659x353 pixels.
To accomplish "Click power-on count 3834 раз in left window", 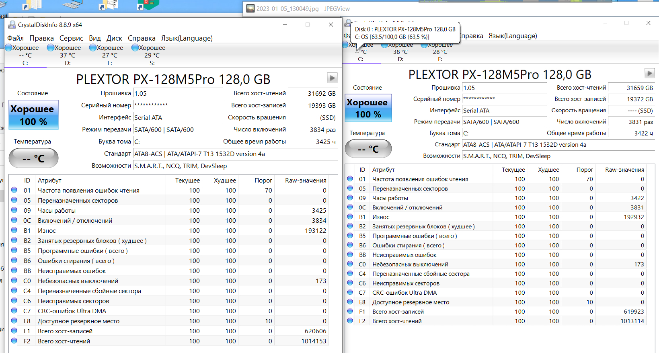I will click(x=313, y=129).
